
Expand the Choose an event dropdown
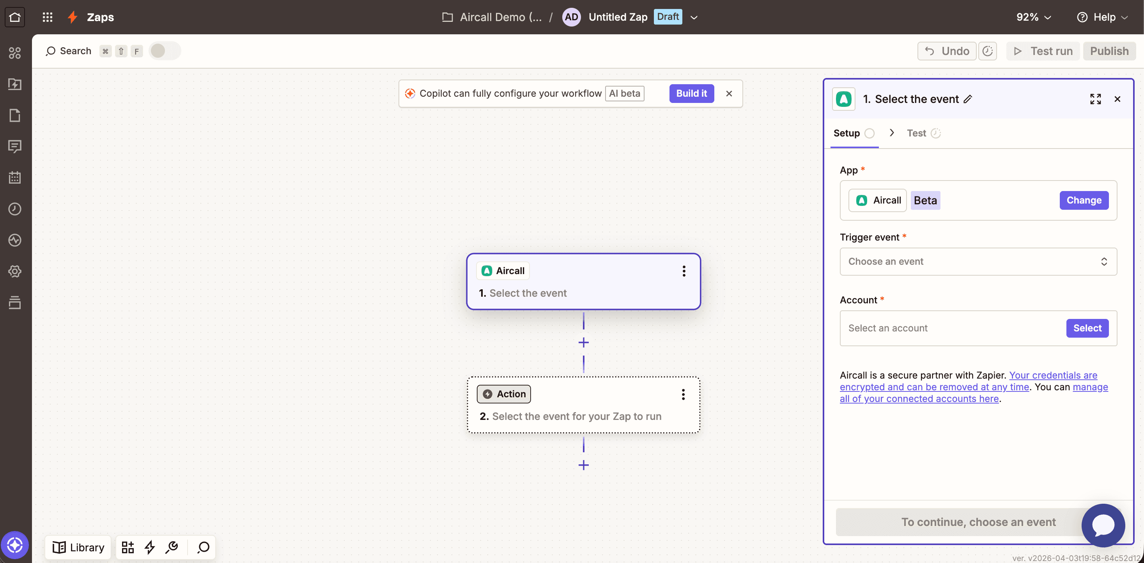tap(978, 262)
